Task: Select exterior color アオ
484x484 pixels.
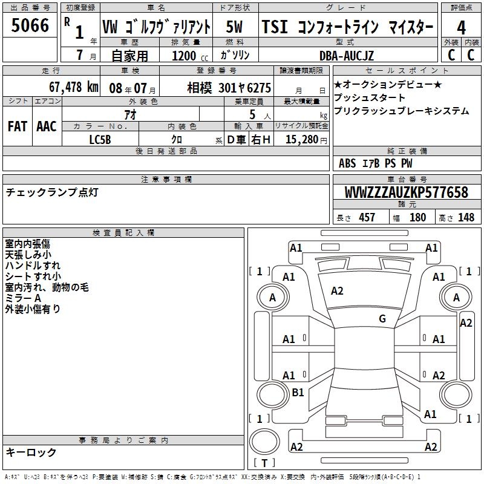Action: (x=130, y=114)
